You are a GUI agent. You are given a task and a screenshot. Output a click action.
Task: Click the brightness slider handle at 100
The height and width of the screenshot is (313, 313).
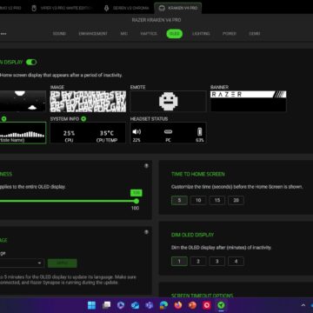[137, 201]
